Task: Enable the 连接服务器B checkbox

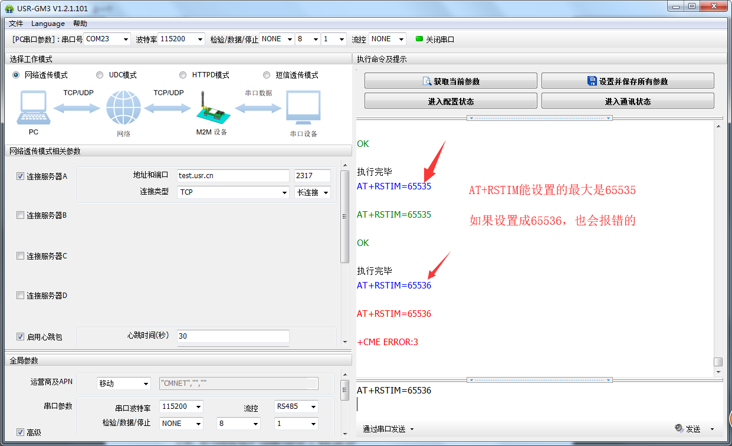Action: coord(21,215)
